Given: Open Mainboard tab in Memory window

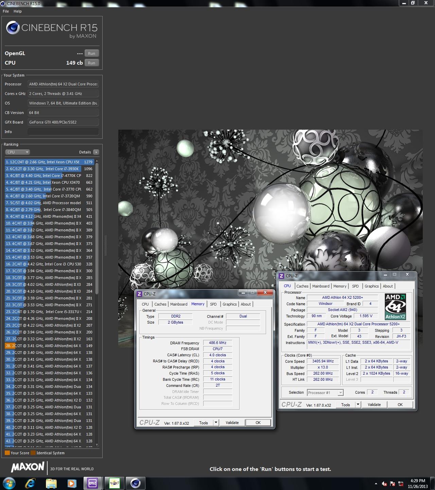Looking at the screenshot, I should click(179, 304).
